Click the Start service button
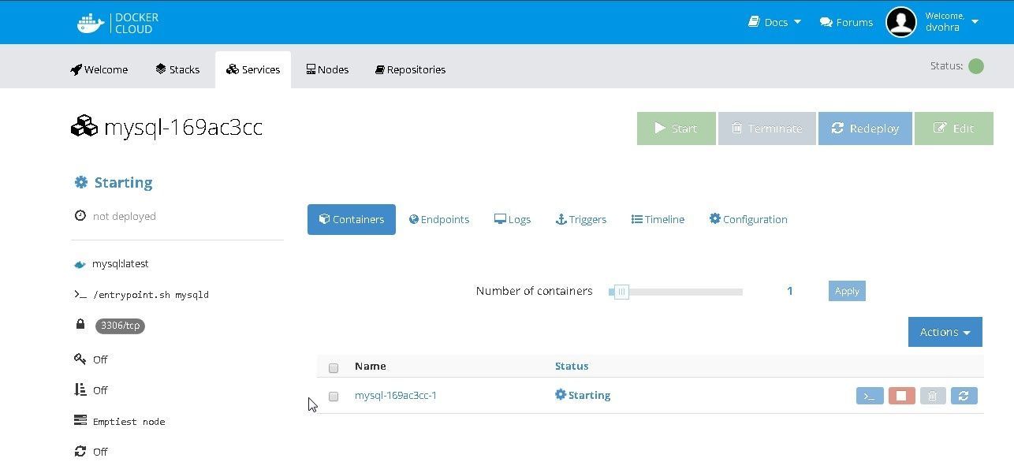Viewport: 1014px width, 473px height. coord(677,128)
